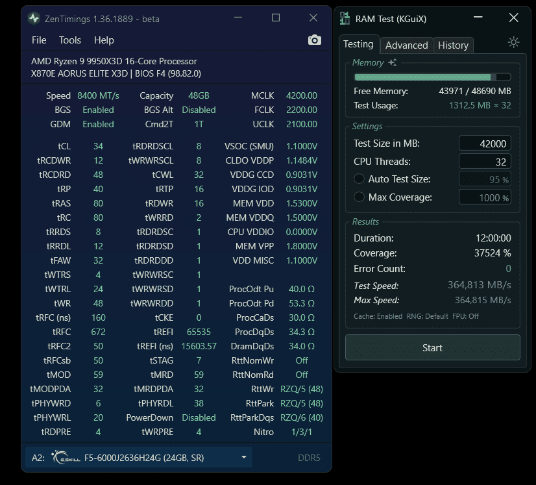The height and width of the screenshot is (485, 536).
Task: Minimize the ZenTimings window
Action: pos(238,18)
